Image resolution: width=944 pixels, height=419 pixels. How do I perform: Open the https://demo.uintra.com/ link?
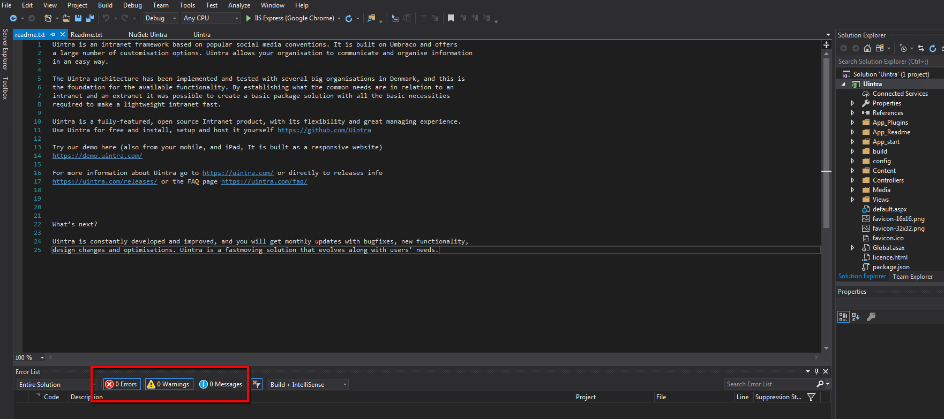tap(97, 156)
